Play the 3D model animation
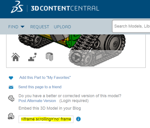The height and width of the screenshot is (128, 150). click(x=76, y=57)
